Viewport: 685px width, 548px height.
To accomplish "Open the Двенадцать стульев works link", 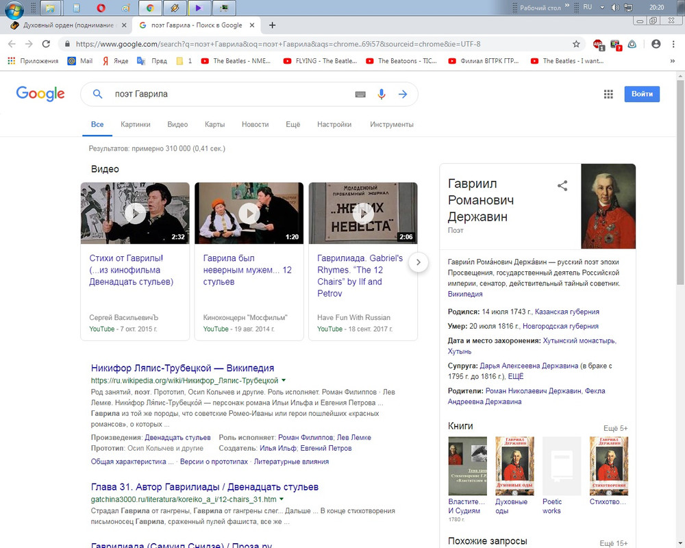I will point(177,438).
